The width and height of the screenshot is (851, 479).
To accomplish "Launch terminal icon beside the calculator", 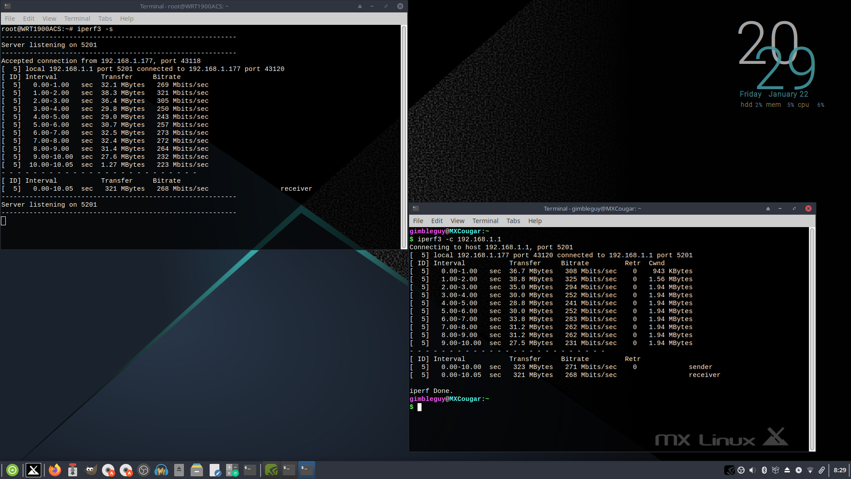I will (250, 470).
